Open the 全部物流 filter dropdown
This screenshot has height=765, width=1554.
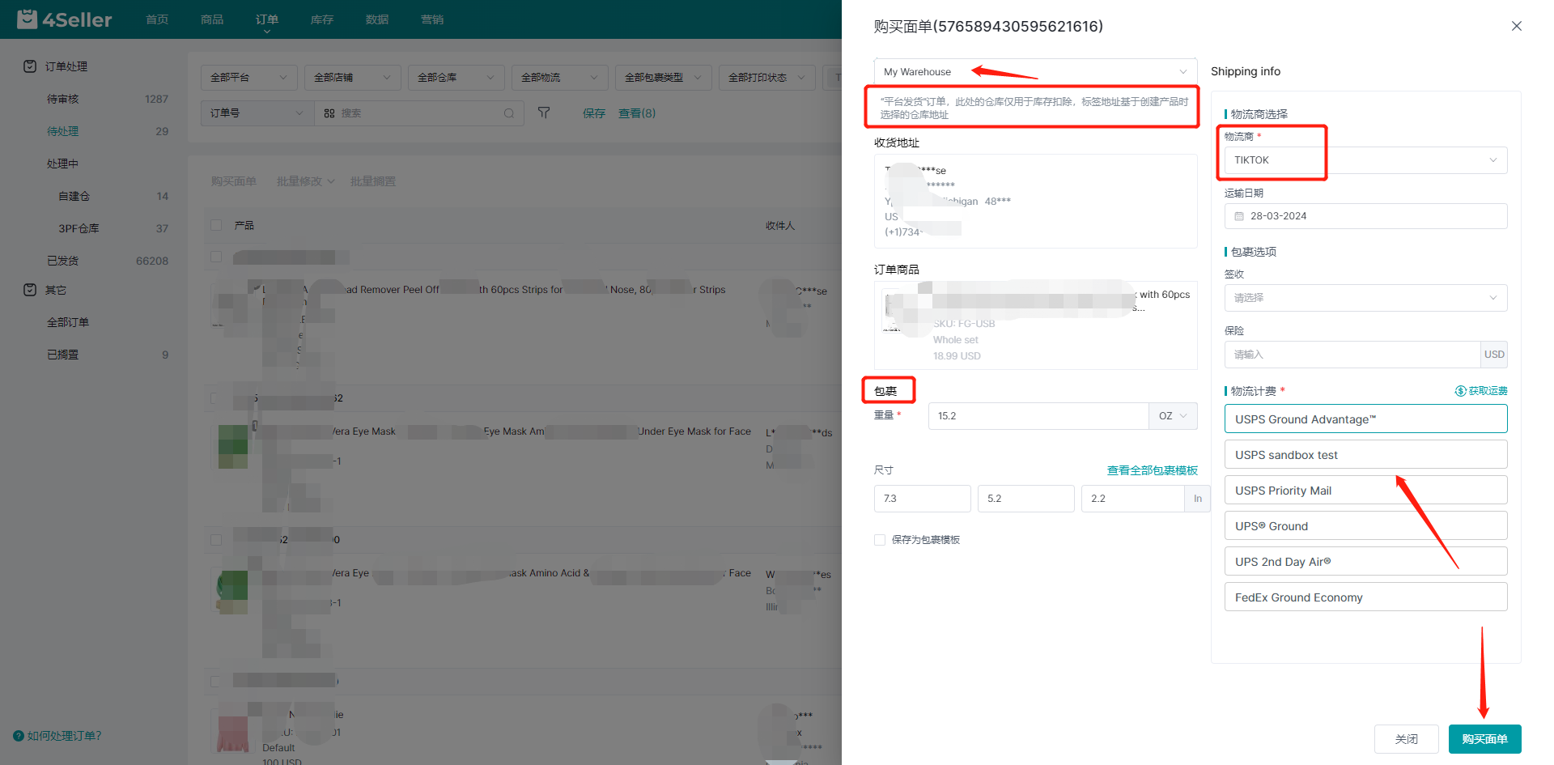[559, 78]
